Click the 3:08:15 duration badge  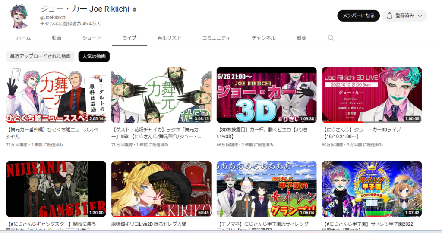[x=202, y=119]
